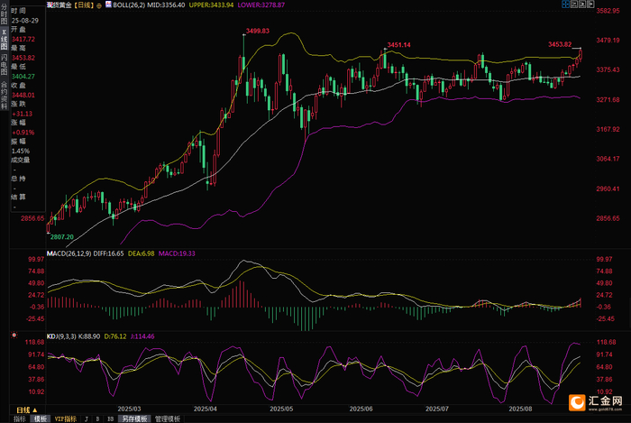Viewport: 631px width, 423px height.
Task: Toggle the BB marker button
Action: [x=110, y=419]
